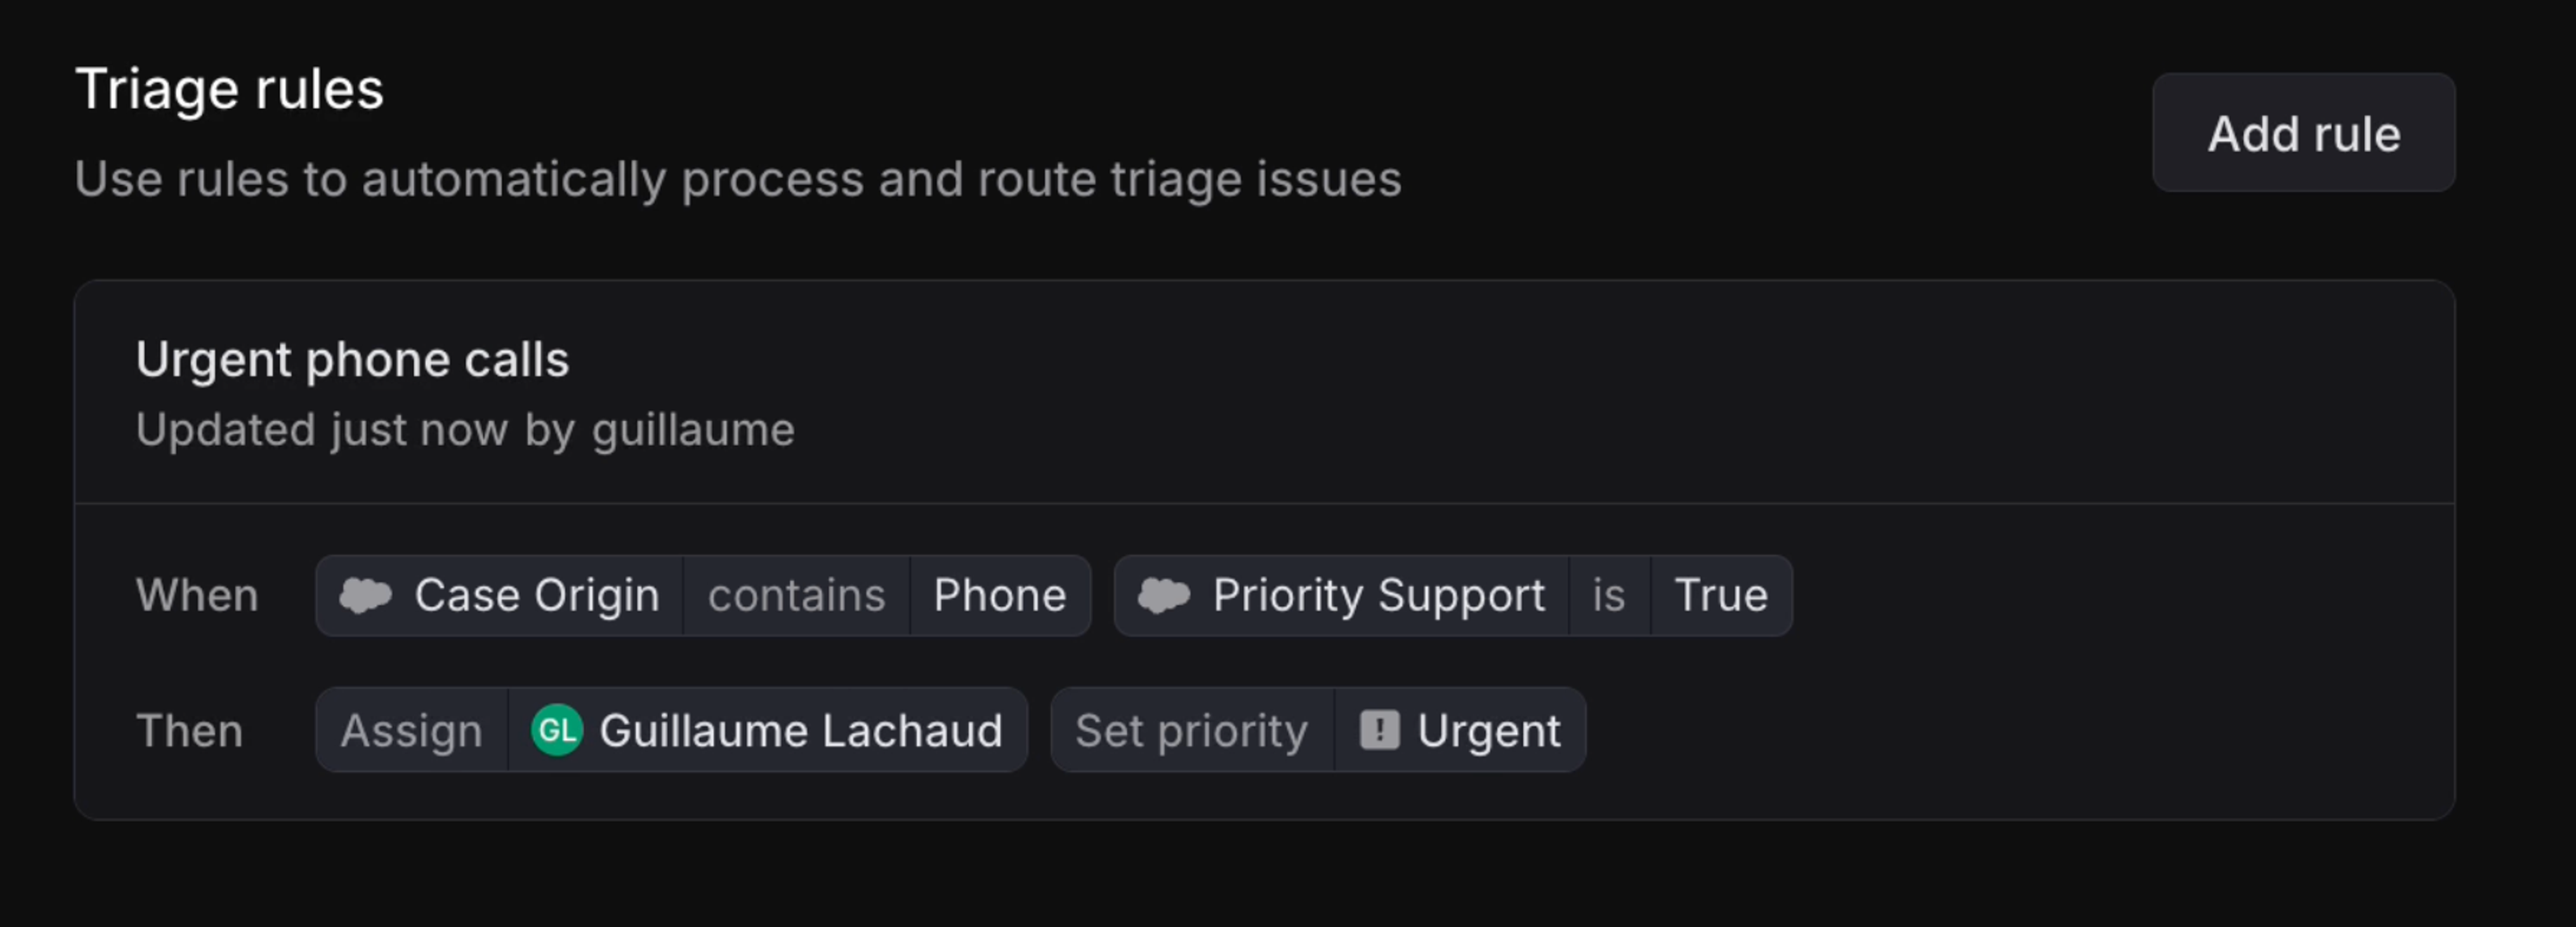Viewport: 2576px width, 927px height.
Task: Click the guillaume author name
Action: pyautogui.click(x=693, y=430)
